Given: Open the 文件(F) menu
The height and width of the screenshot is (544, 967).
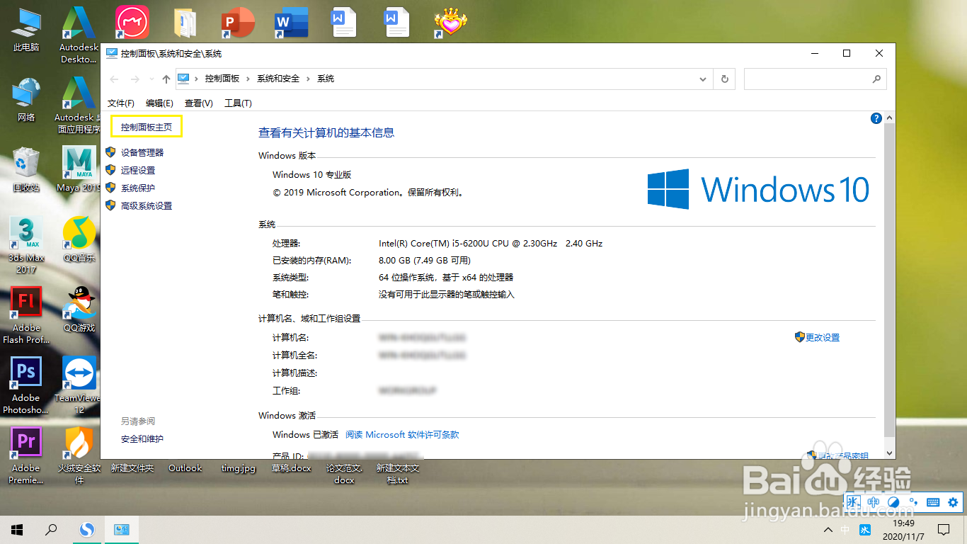Looking at the screenshot, I should click(x=120, y=103).
